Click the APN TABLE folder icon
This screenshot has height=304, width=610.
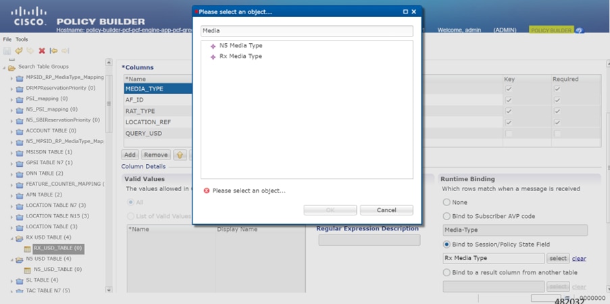coord(20,195)
